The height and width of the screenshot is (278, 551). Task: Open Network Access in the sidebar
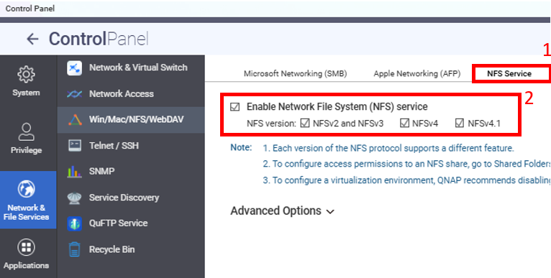[122, 93]
